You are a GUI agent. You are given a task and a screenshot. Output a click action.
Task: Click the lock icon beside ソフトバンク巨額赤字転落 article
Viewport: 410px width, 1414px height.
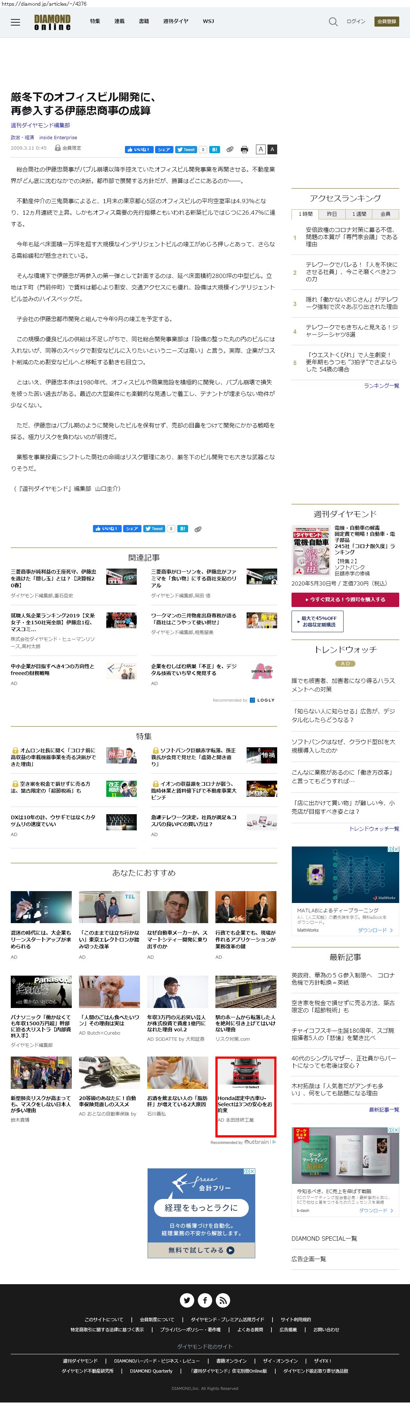tap(155, 751)
